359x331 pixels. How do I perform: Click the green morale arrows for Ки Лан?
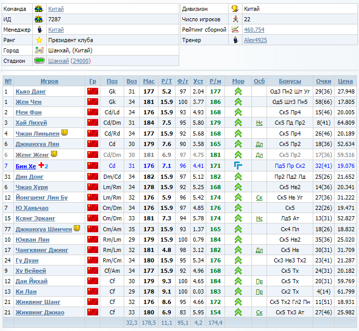click(x=238, y=292)
